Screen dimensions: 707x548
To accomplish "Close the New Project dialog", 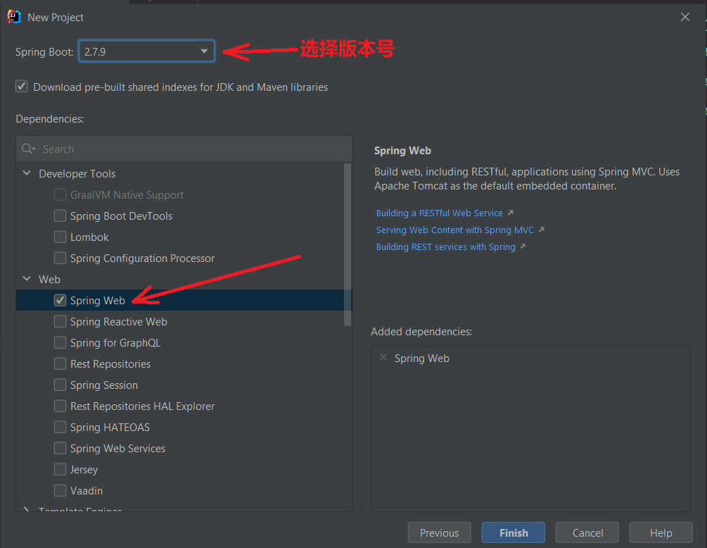I will point(685,17).
